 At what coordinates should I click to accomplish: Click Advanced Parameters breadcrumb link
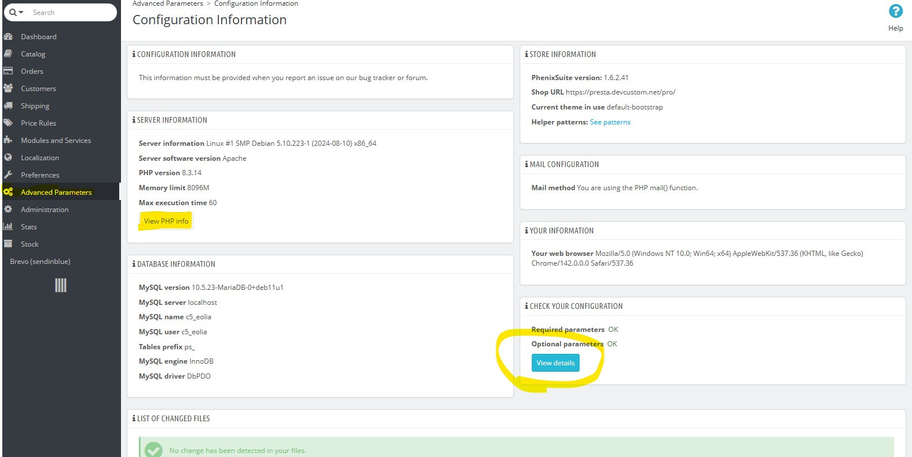(x=168, y=3)
